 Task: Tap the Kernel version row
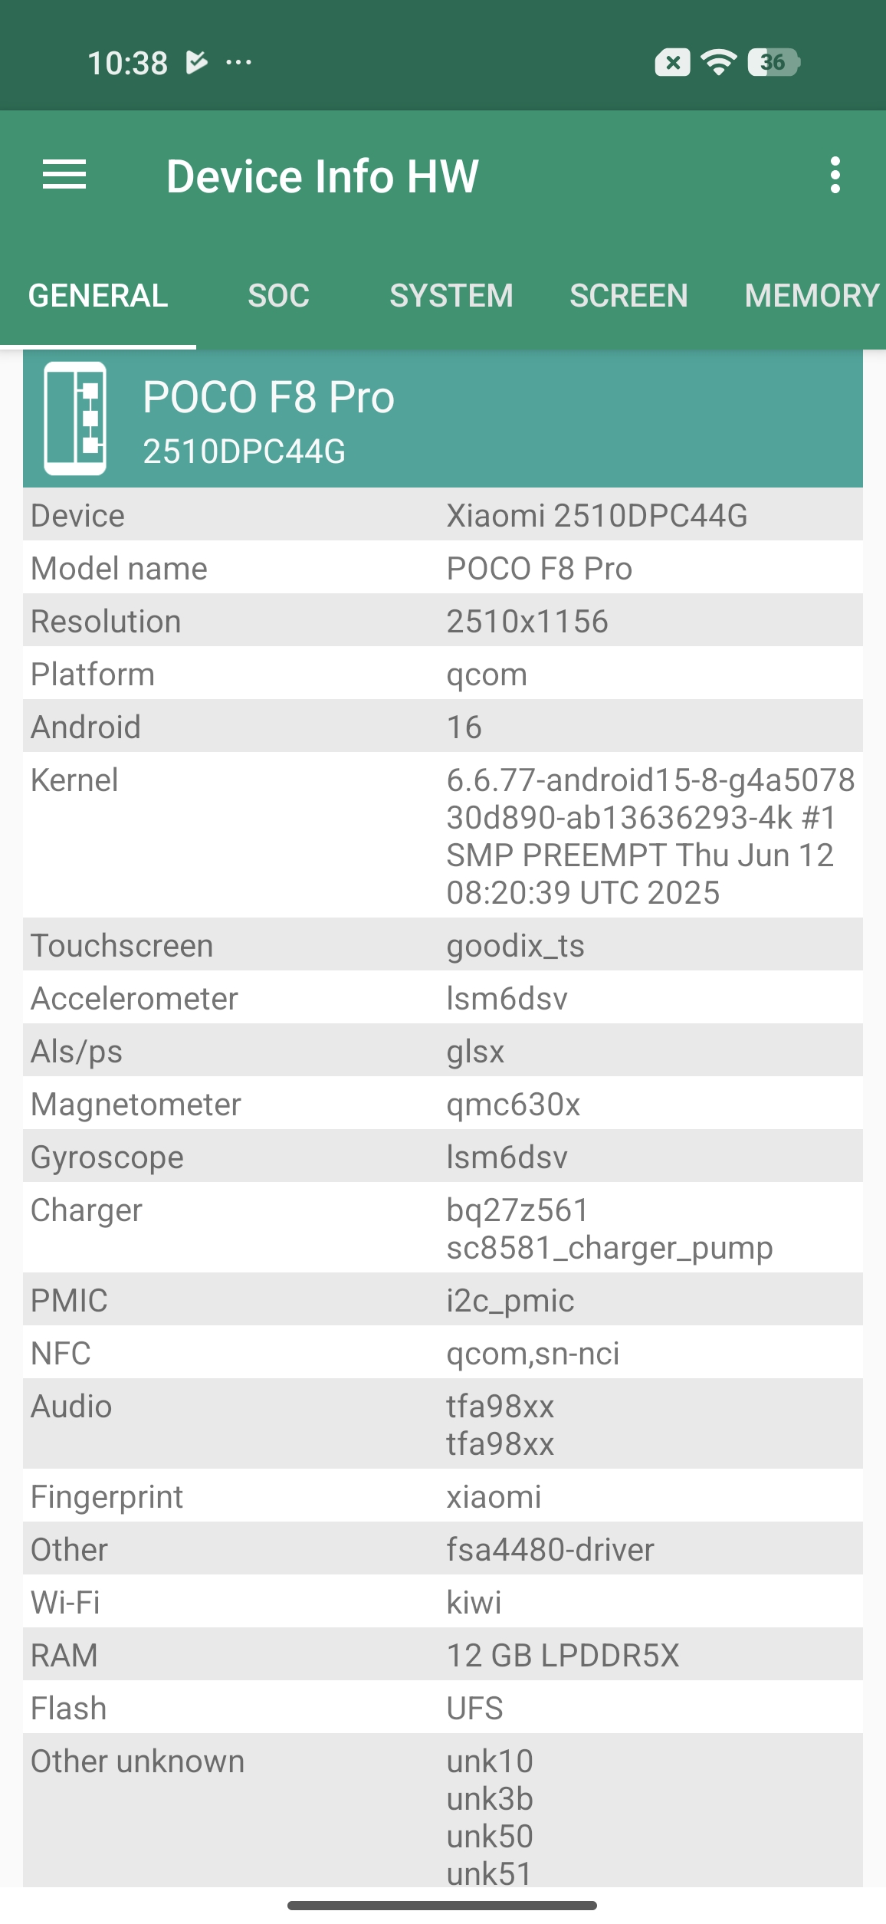click(443, 835)
